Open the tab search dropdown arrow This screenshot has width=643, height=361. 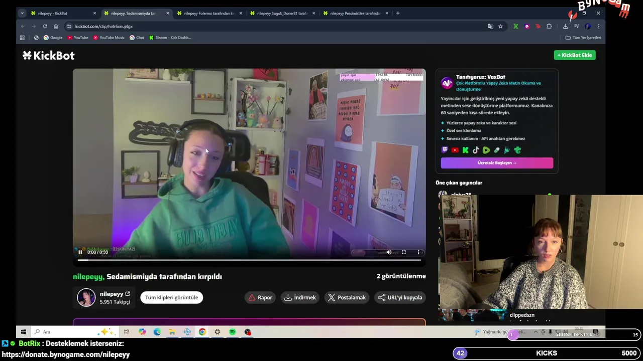[x=22, y=13]
